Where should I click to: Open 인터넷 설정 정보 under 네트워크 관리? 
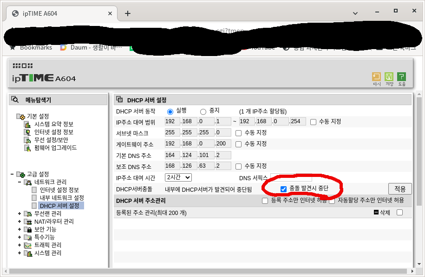pyautogui.click(x=59, y=190)
